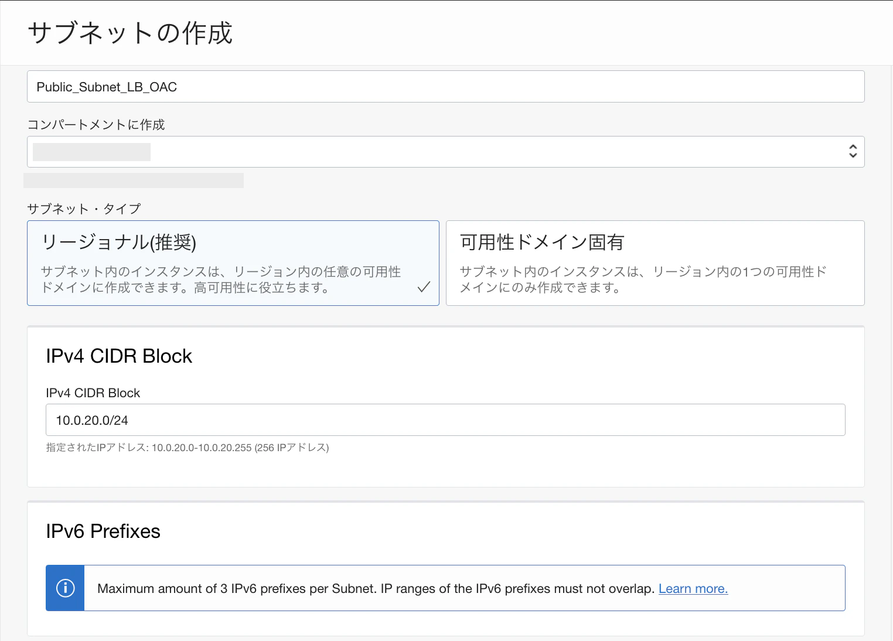Open the Learn more link
893x641 pixels.
693,589
